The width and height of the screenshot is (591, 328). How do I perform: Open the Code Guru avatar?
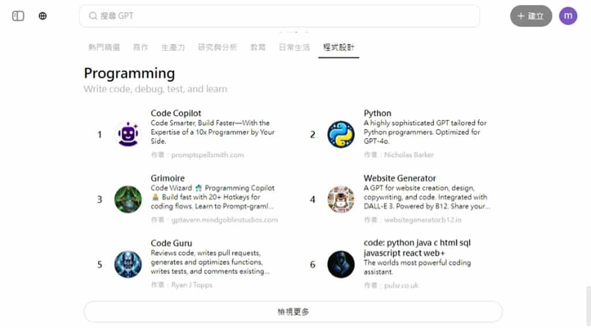[x=128, y=265]
